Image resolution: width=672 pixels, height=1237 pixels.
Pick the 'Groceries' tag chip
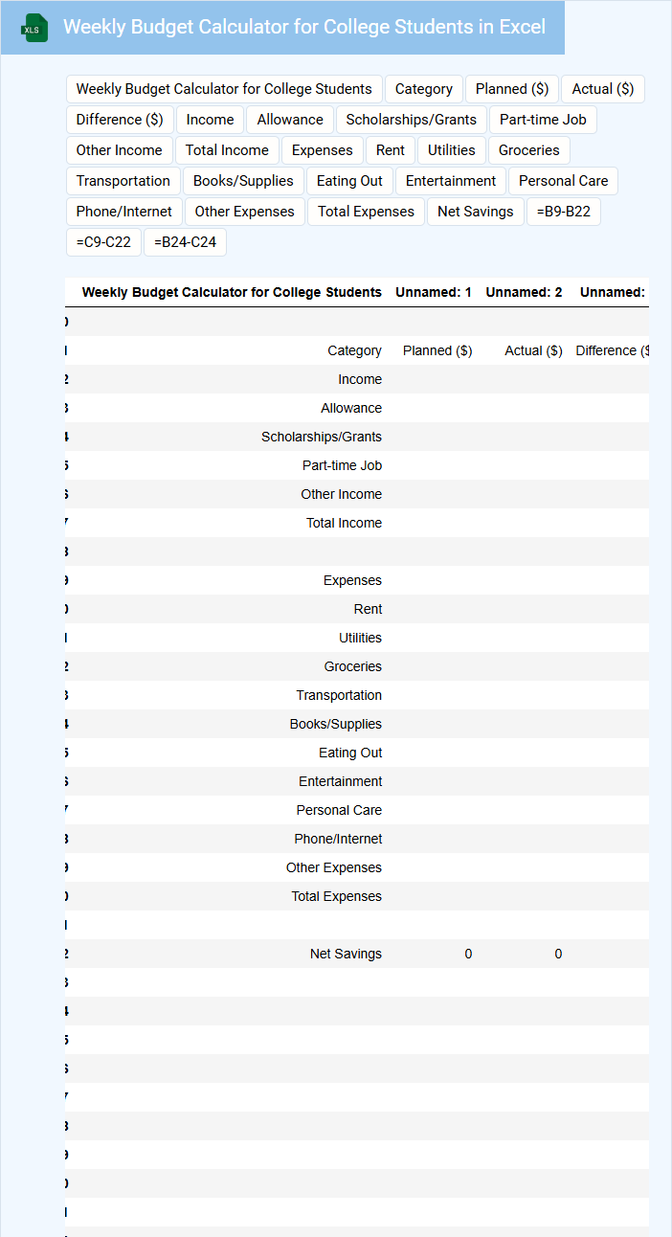coord(528,150)
